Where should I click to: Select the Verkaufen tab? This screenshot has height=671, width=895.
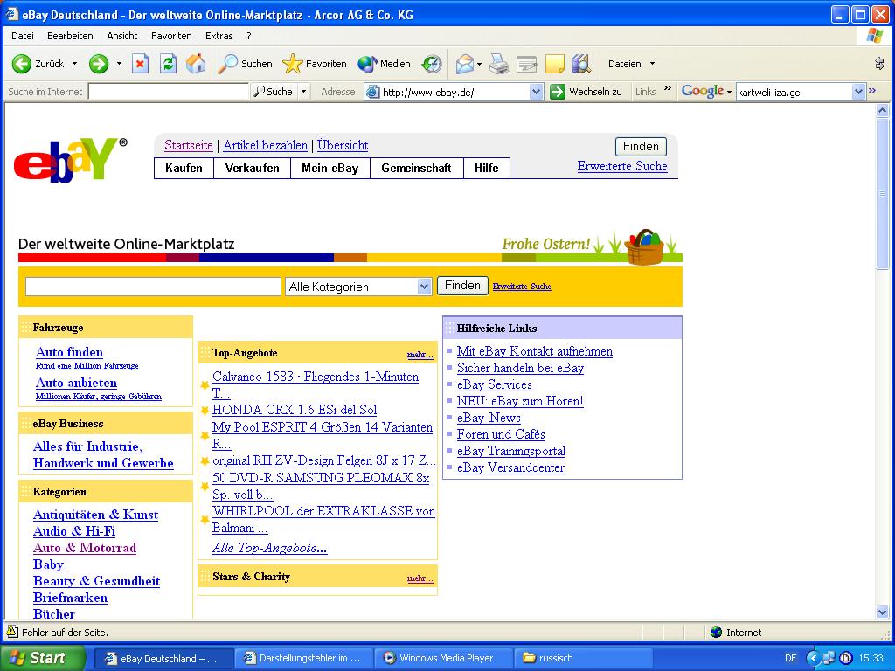click(x=253, y=168)
